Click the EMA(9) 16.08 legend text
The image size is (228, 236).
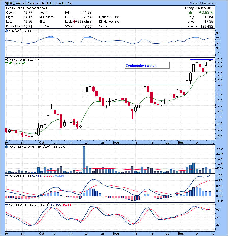pyautogui.click(x=17, y=63)
